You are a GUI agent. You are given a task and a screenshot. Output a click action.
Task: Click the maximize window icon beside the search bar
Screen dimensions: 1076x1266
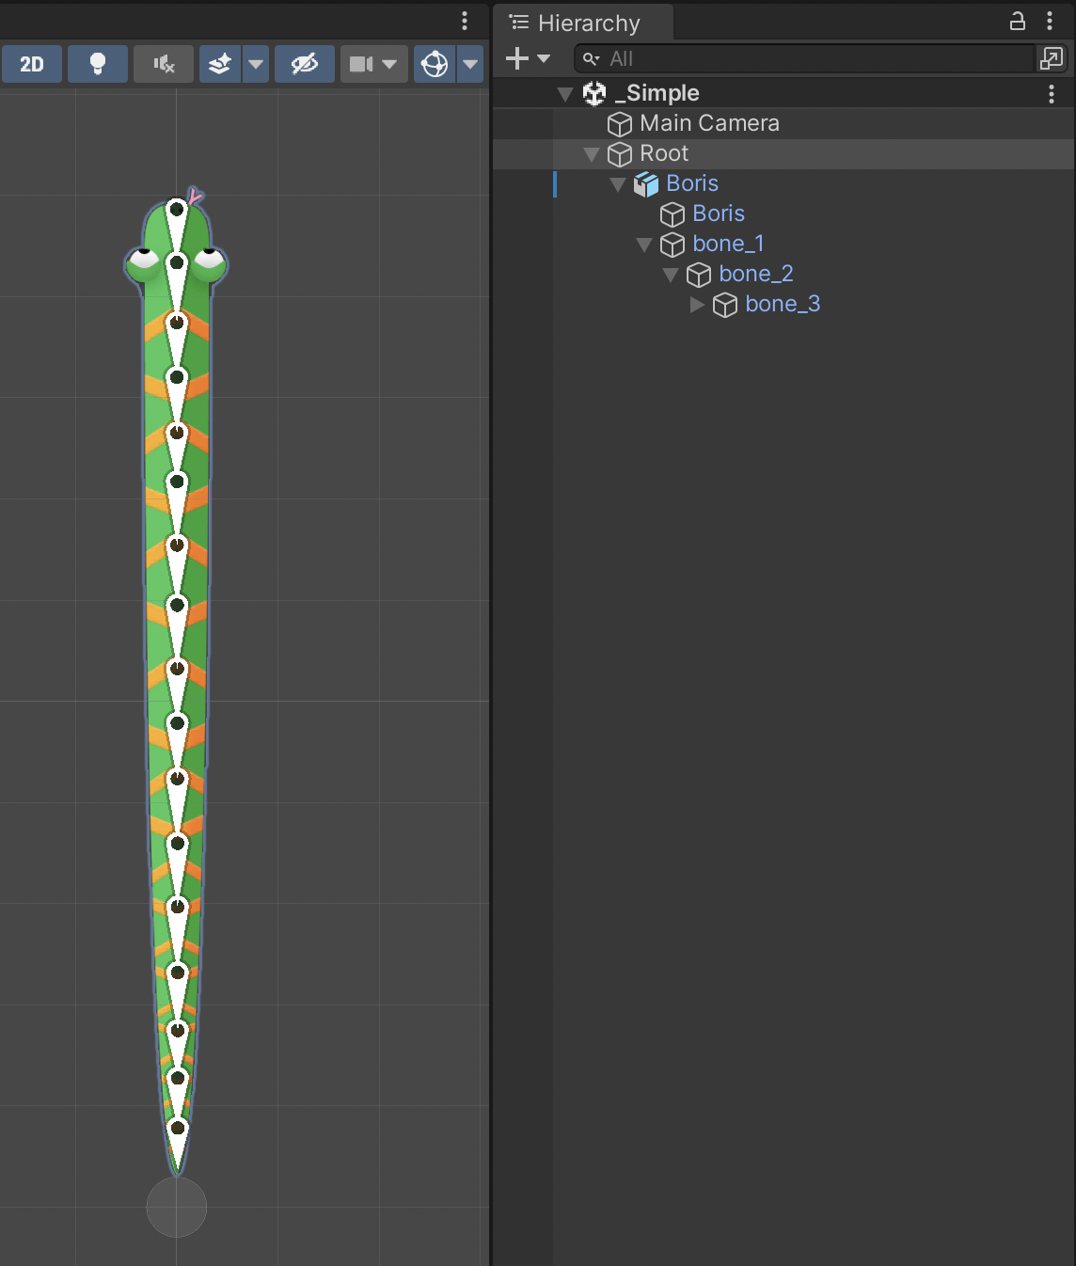pyautogui.click(x=1052, y=58)
